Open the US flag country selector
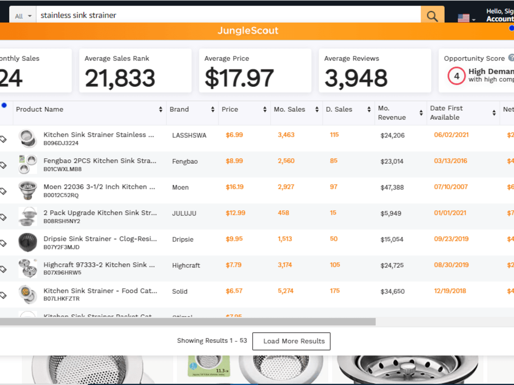514x385 pixels. click(467, 18)
